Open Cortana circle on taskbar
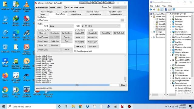The width and height of the screenshot is (194, 109). click(59, 106)
